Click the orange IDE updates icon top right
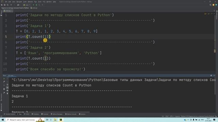The width and height of the screenshot is (218, 122). pyautogui.click(x=214, y=5)
